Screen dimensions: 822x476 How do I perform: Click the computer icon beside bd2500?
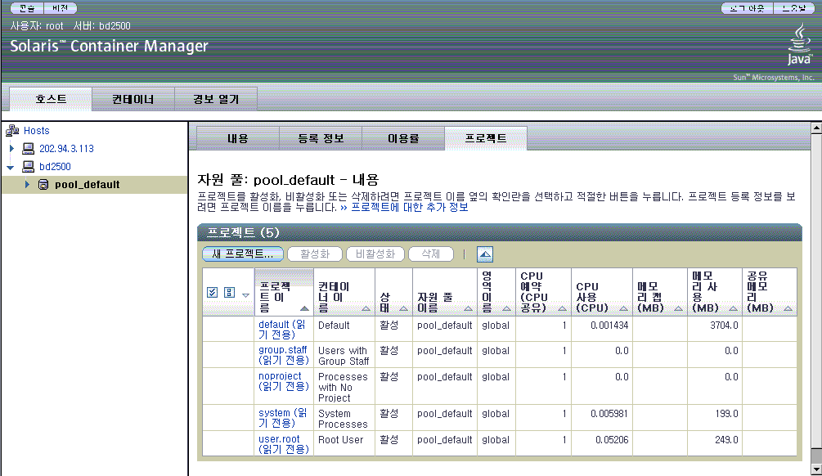(x=29, y=167)
